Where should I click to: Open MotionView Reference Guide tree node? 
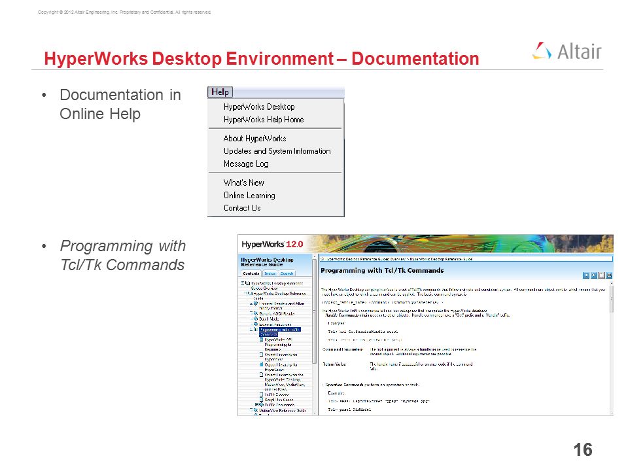click(x=283, y=410)
